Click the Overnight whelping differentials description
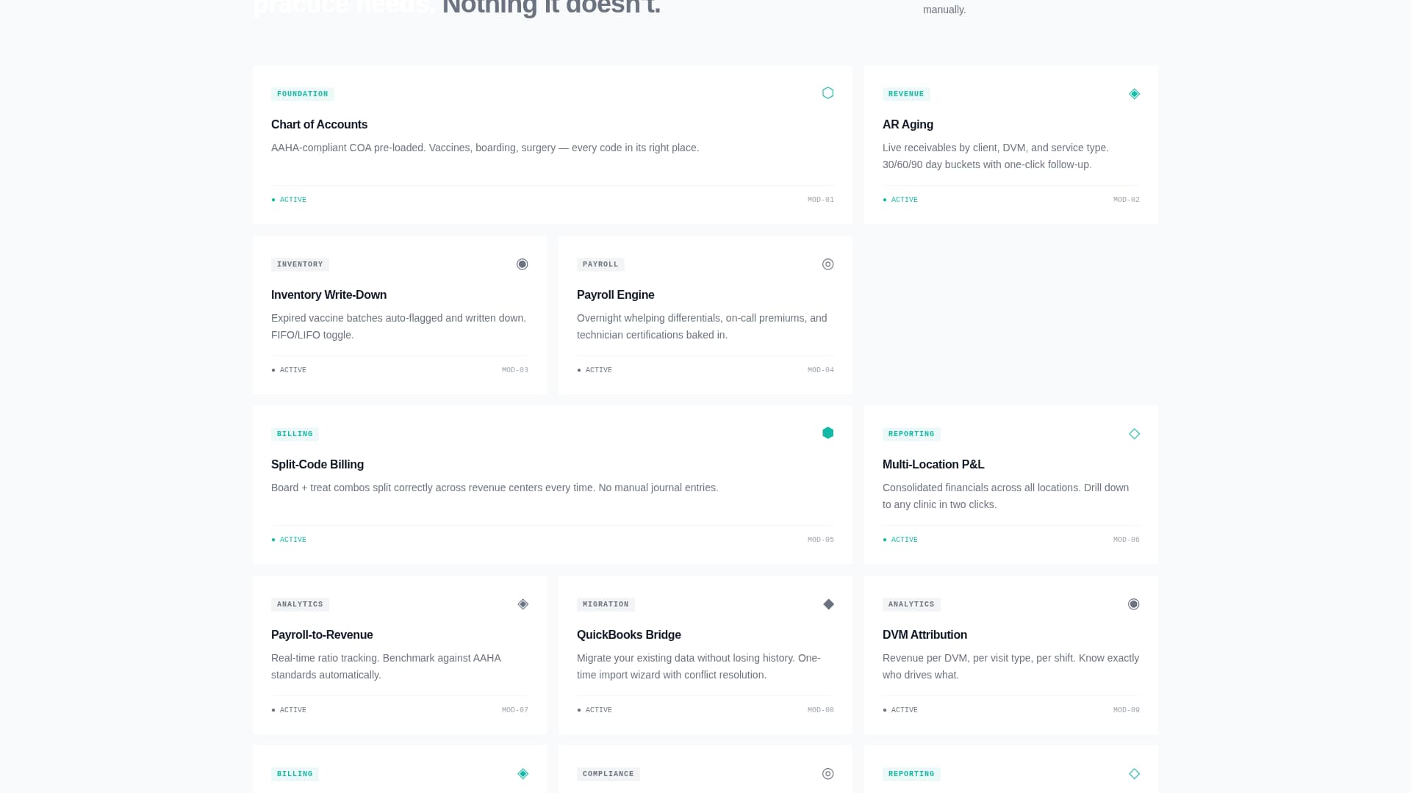The width and height of the screenshot is (1411, 793). click(702, 327)
